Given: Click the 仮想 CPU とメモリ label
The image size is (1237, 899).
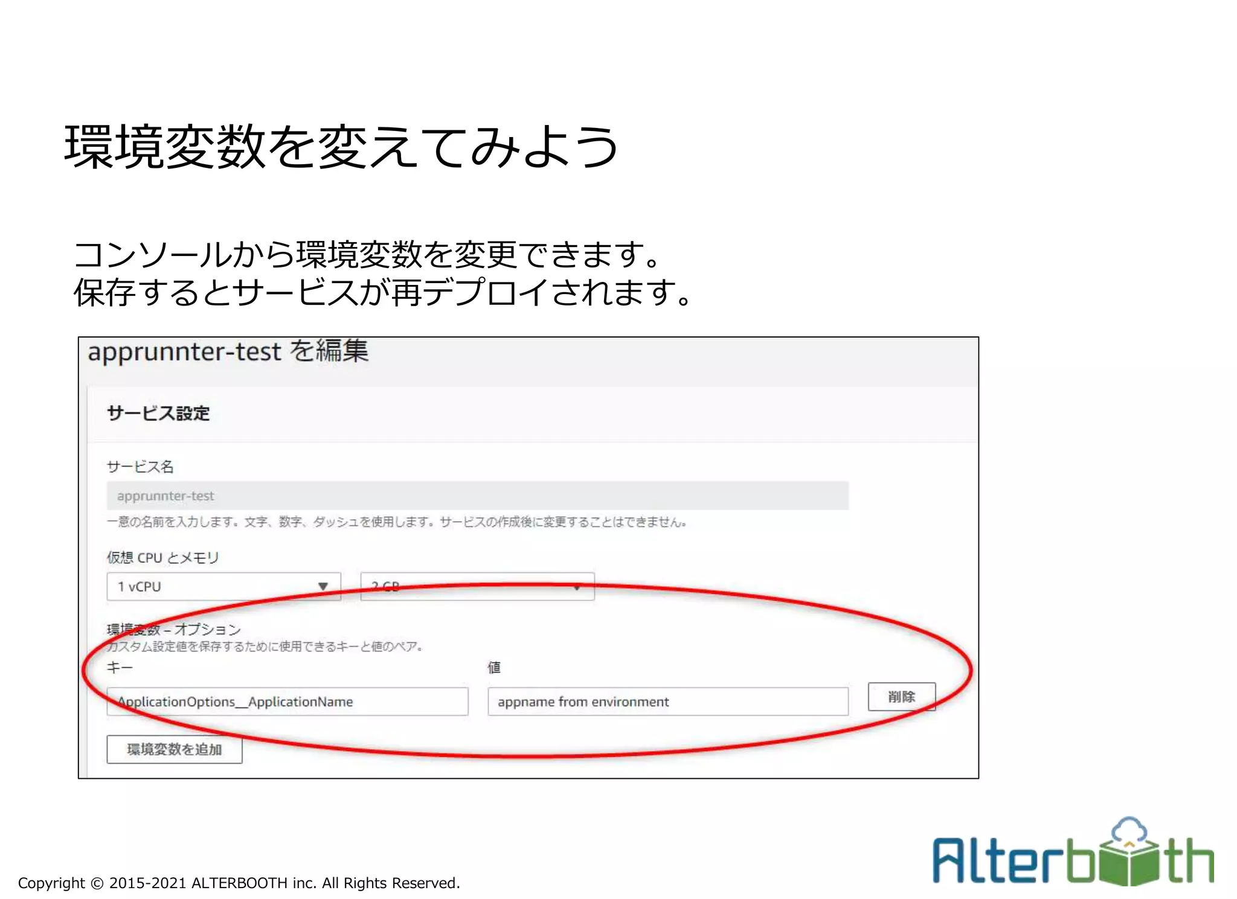Looking at the screenshot, I should click(162, 557).
